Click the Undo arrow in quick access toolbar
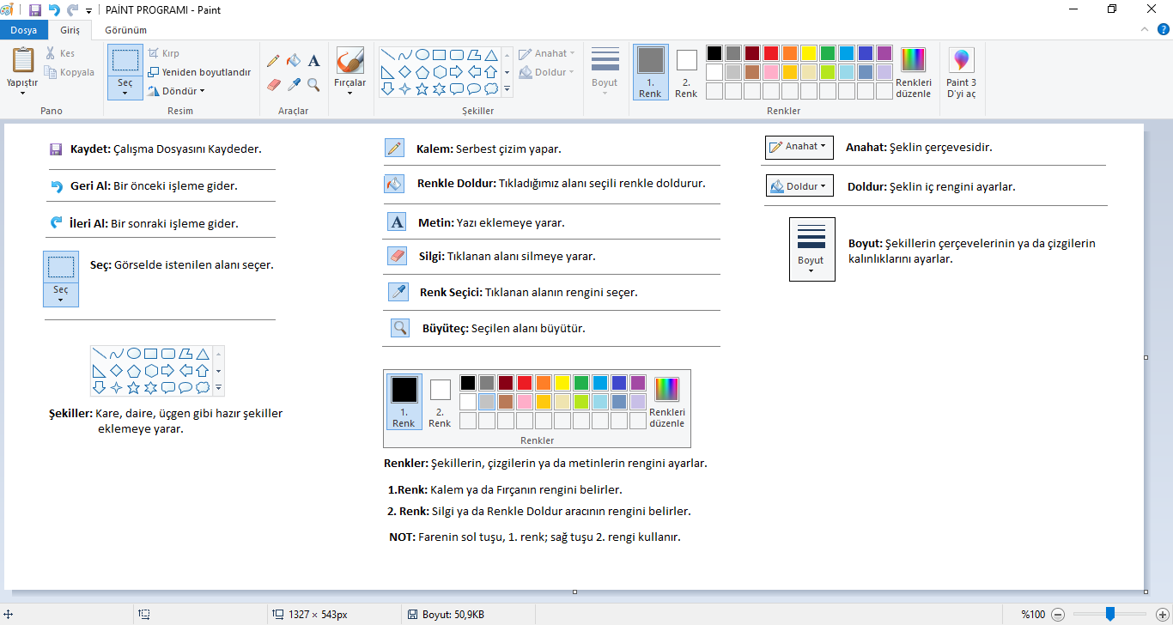This screenshot has width=1173, height=625. tap(54, 10)
